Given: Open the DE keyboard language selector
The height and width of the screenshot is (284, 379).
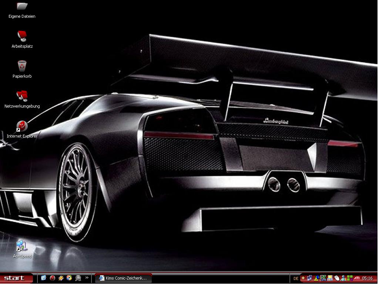Looking at the screenshot, I should coord(296,278).
